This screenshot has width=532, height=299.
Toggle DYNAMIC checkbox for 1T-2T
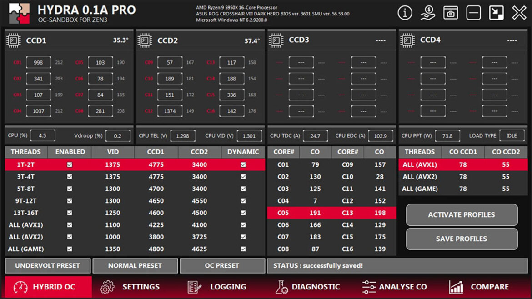(x=243, y=165)
